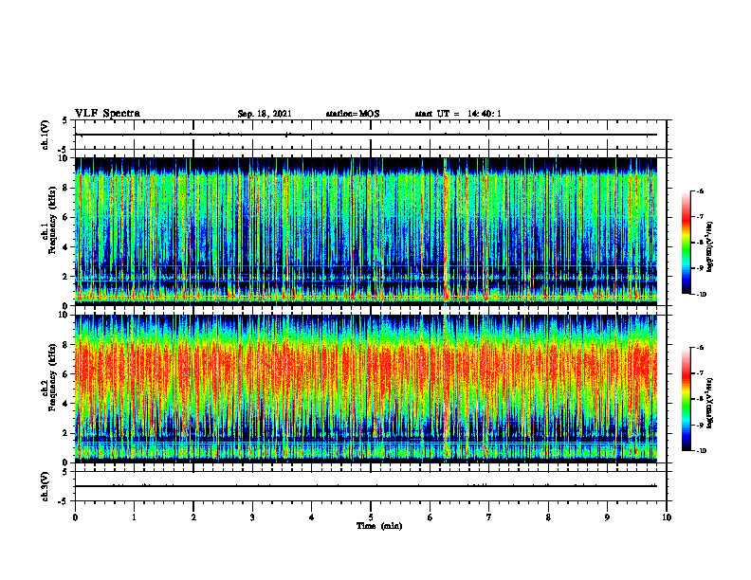The width and height of the screenshot is (751, 580).
Task: Select the date text "Sep. 18, 2021"
Action: 265,114
